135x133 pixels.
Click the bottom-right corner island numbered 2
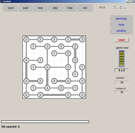coord(82,95)
